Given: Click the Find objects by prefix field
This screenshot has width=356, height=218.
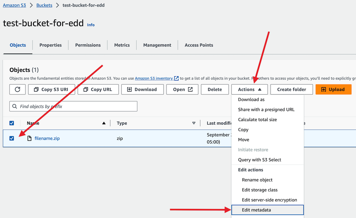Looking at the screenshot, I should click(77, 107).
